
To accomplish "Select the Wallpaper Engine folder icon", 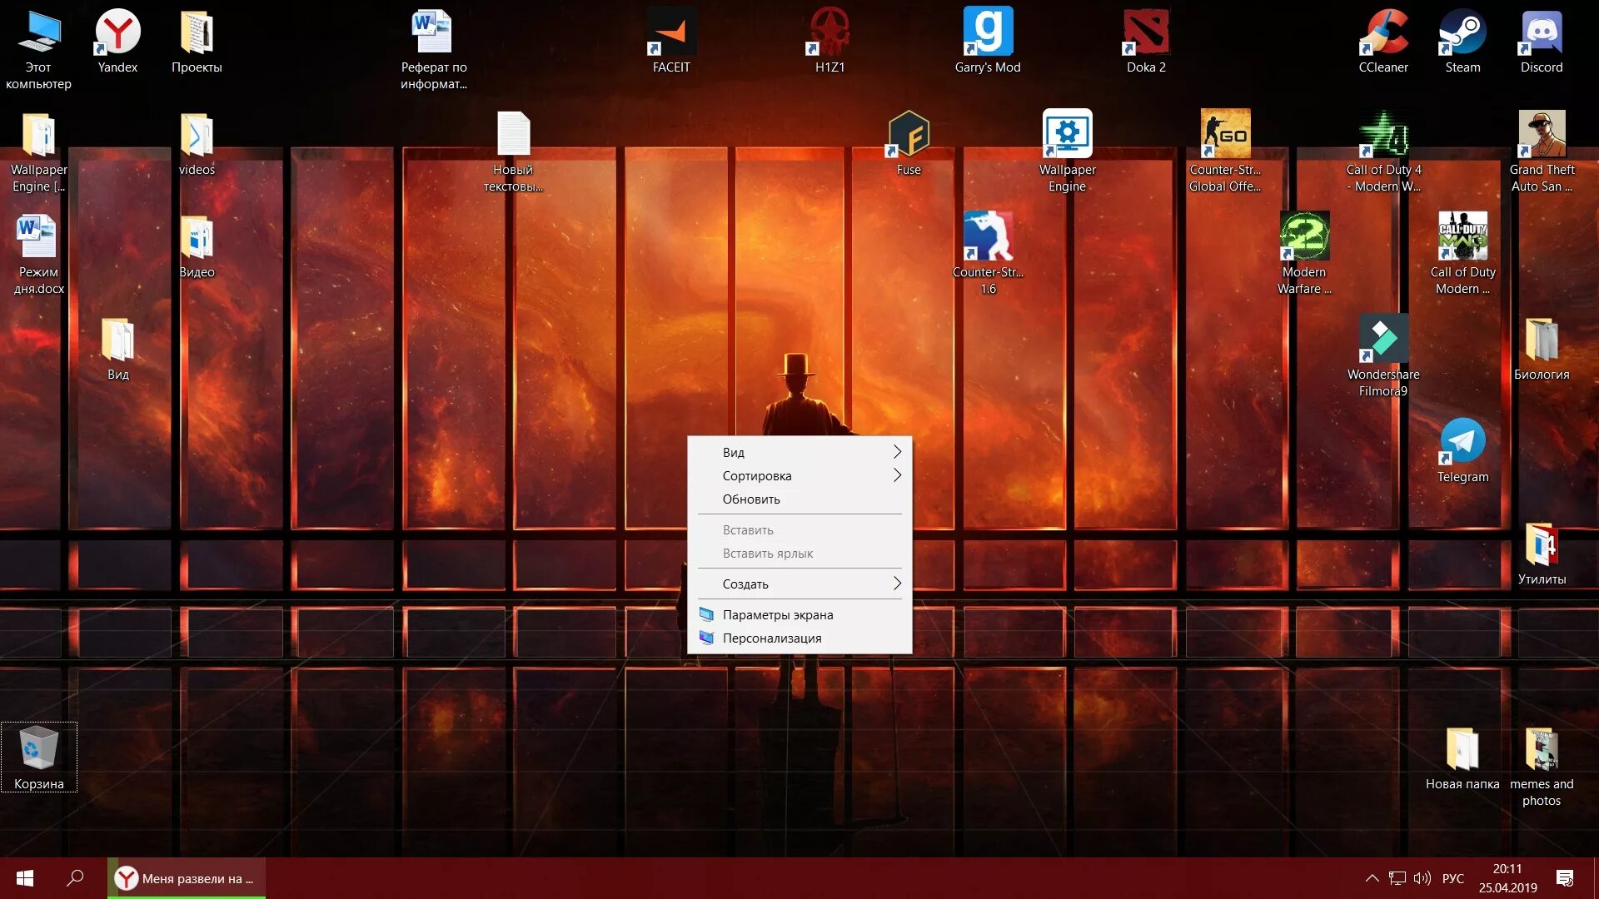I will pyautogui.click(x=38, y=151).
